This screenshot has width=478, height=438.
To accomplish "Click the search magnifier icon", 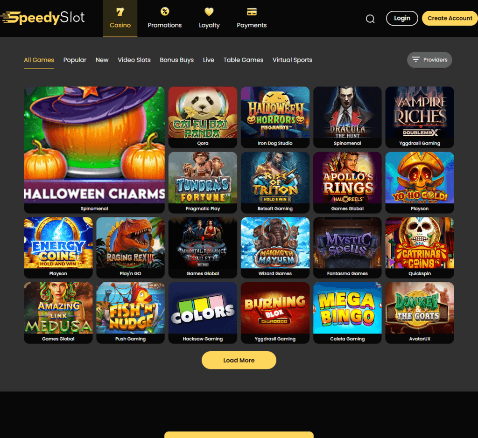I will click(370, 19).
